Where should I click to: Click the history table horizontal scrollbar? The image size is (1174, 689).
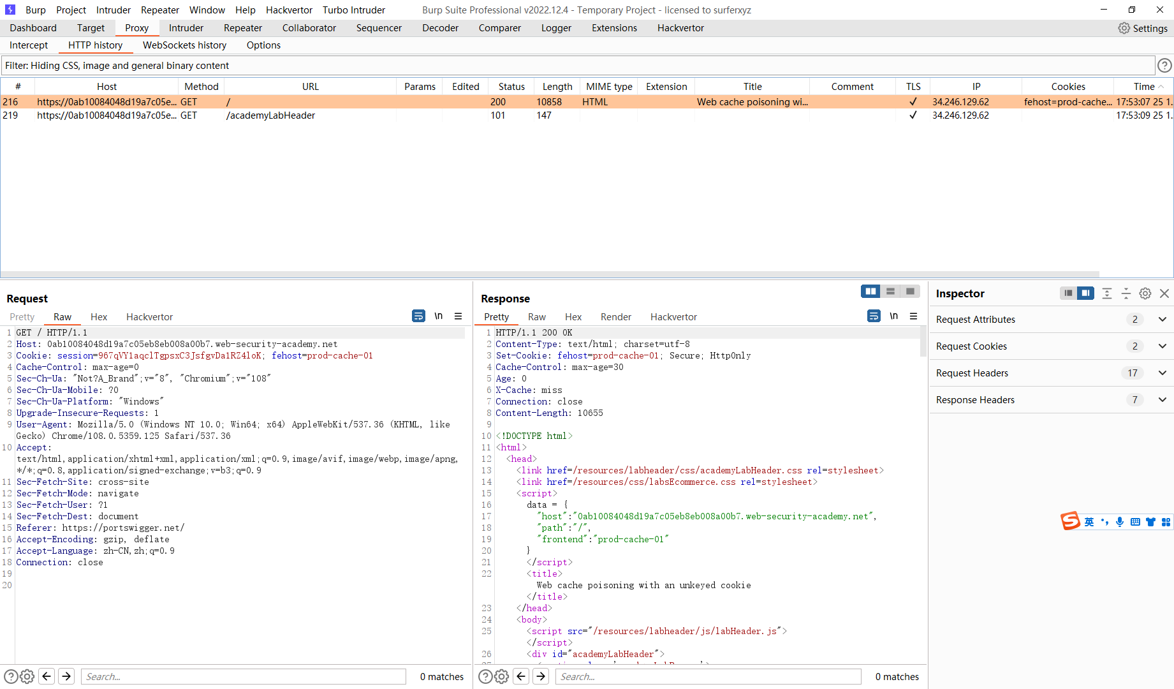pos(550,274)
